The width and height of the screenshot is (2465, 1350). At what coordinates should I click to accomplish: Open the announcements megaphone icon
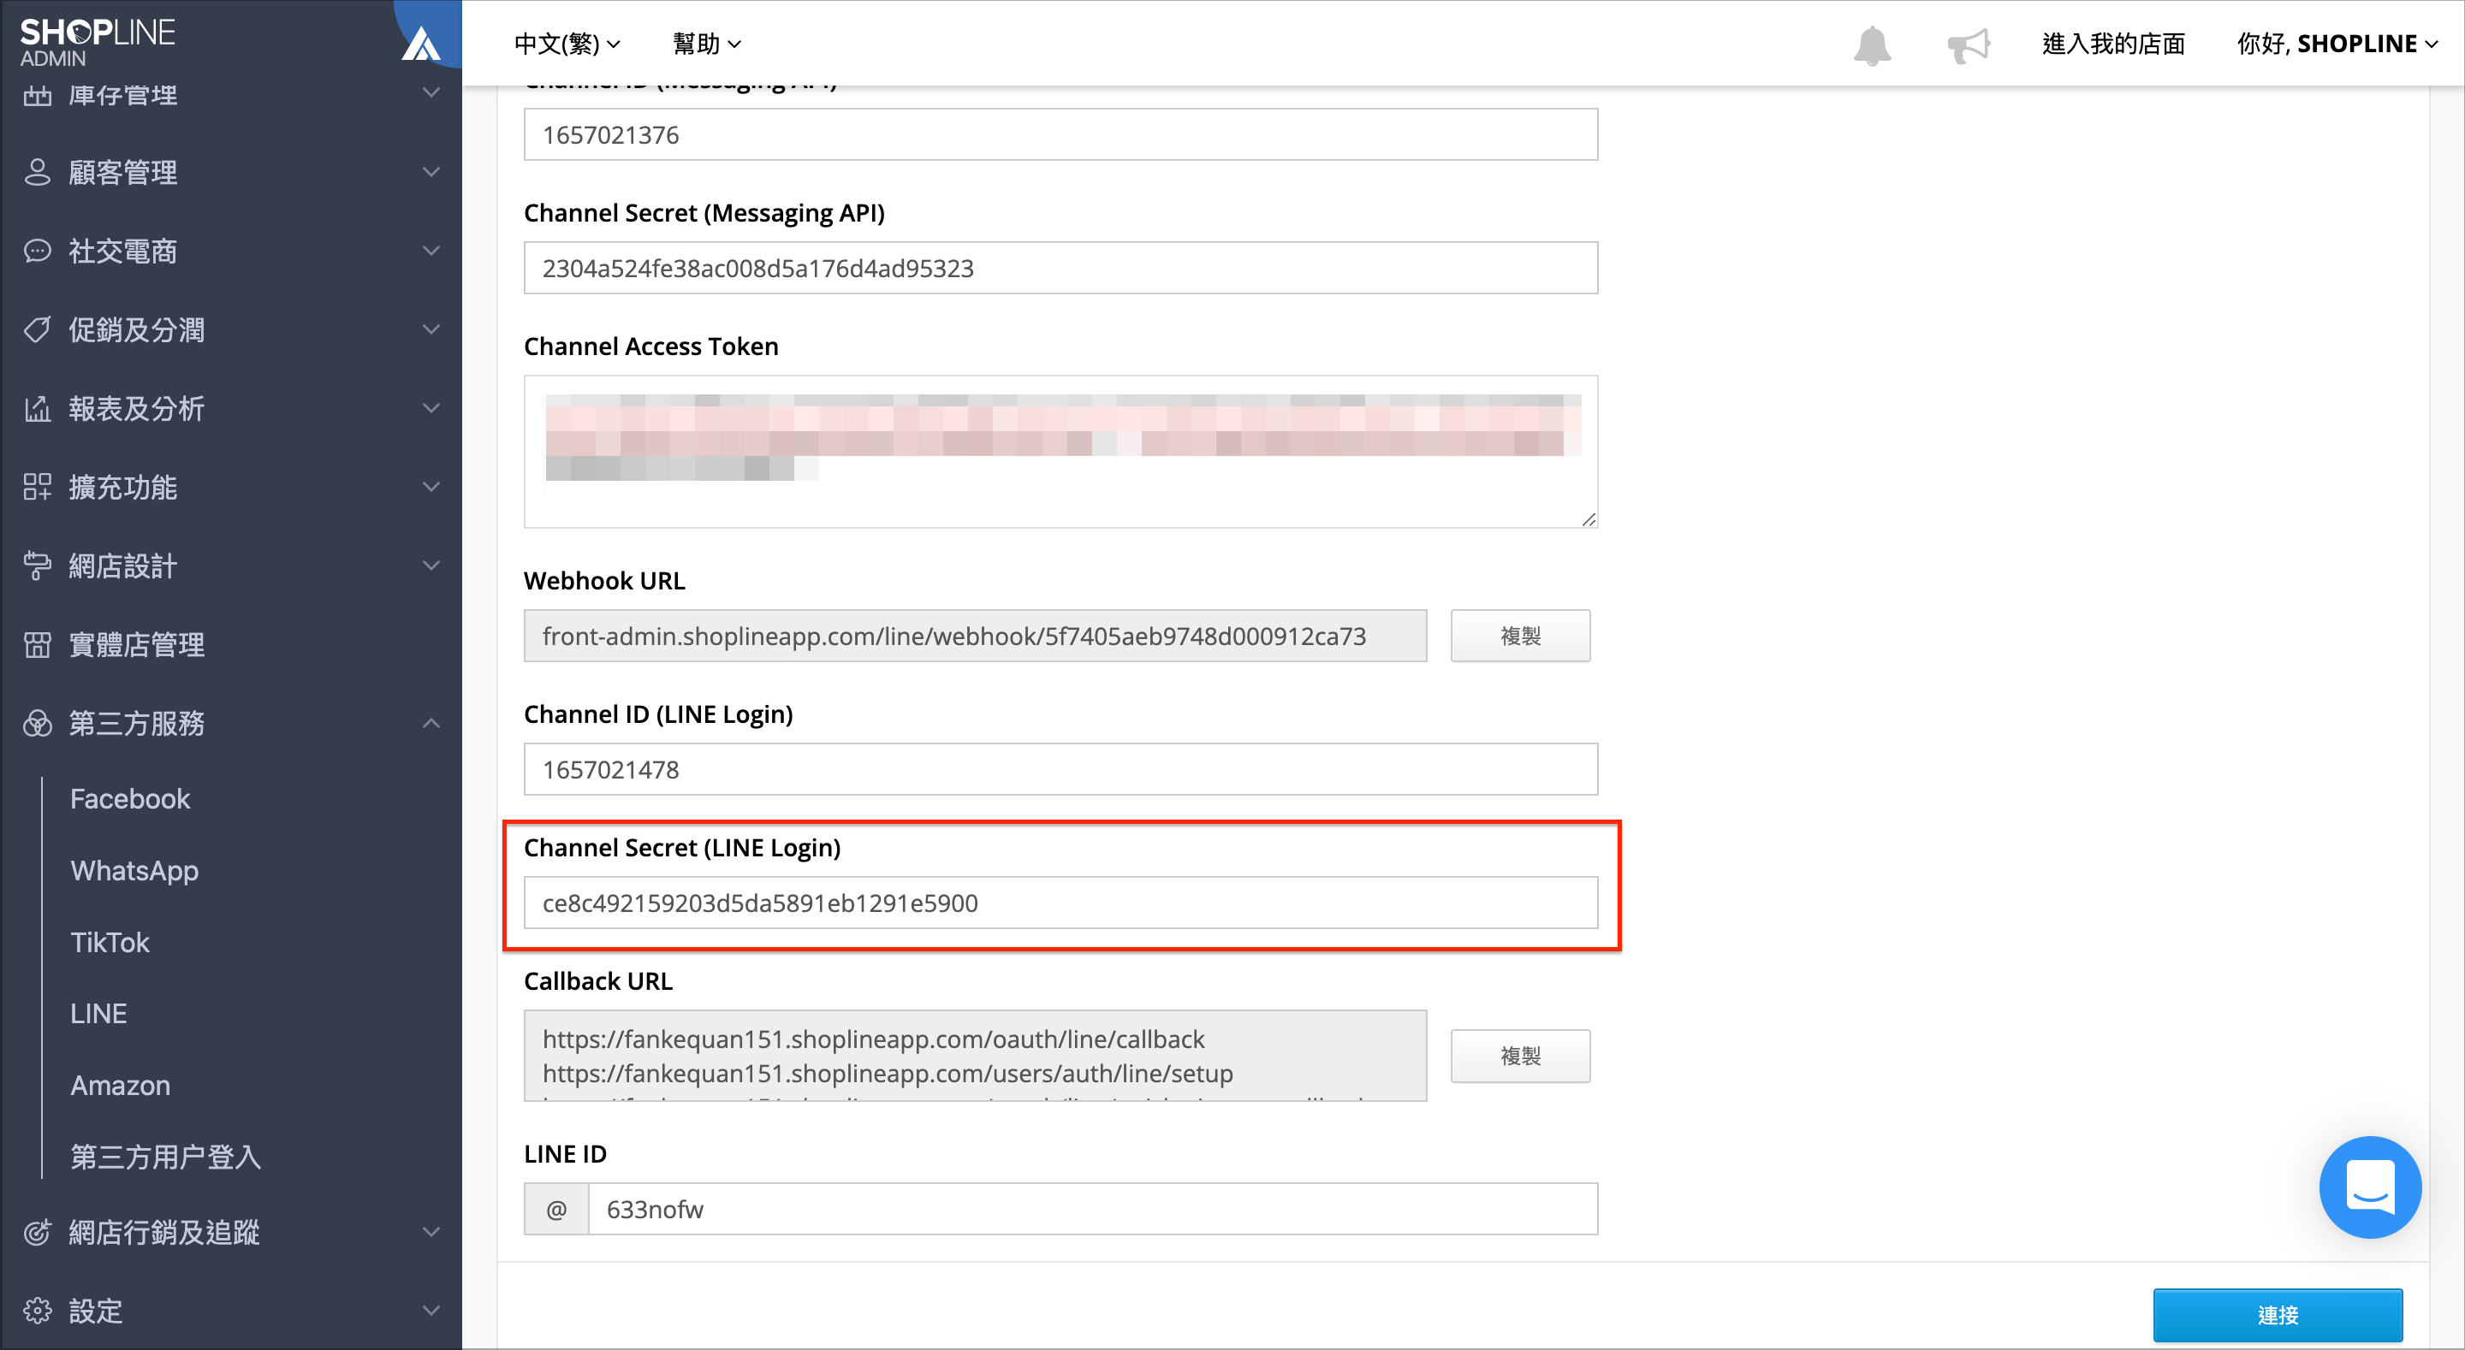pos(1969,45)
